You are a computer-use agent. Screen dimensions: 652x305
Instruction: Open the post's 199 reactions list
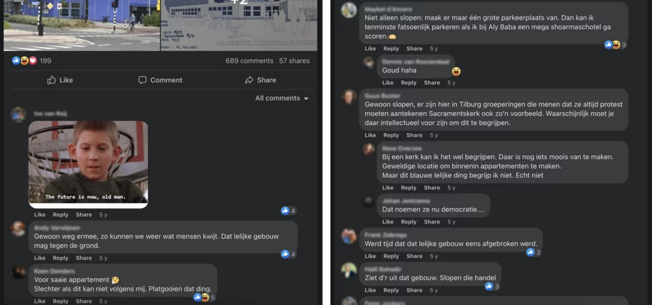coord(31,61)
